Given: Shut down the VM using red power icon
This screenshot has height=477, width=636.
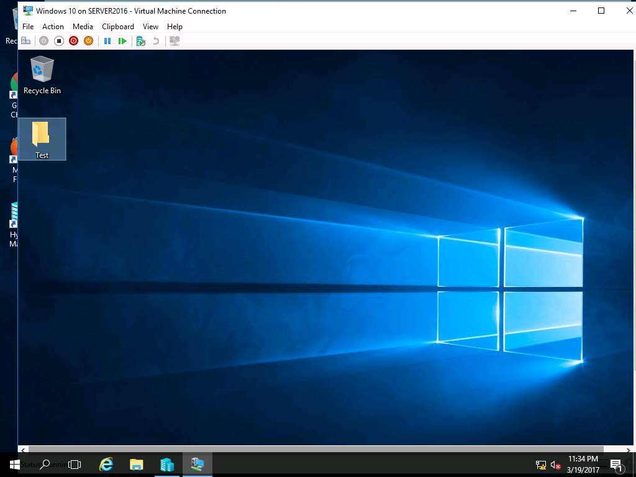Looking at the screenshot, I should (x=73, y=41).
